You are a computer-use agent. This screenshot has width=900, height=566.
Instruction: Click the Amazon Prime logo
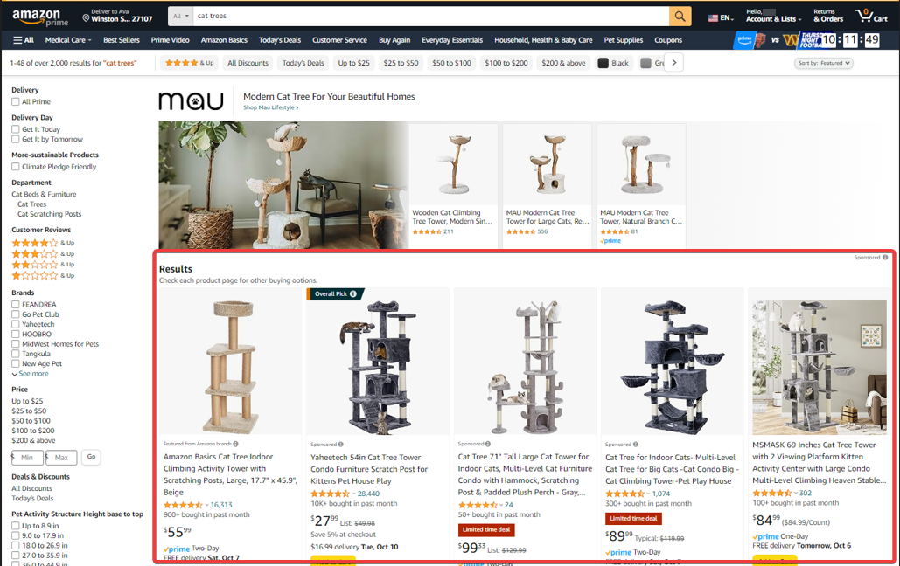(40, 17)
